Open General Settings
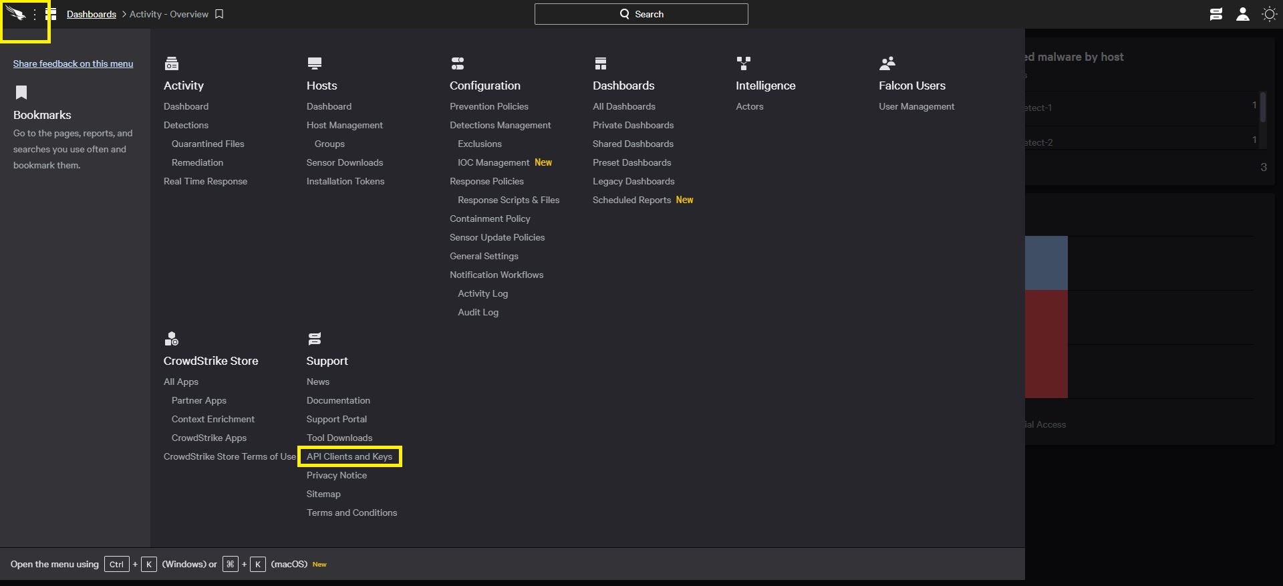 tap(484, 256)
